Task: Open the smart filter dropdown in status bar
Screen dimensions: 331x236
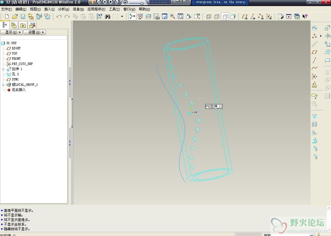Action: point(311,235)
